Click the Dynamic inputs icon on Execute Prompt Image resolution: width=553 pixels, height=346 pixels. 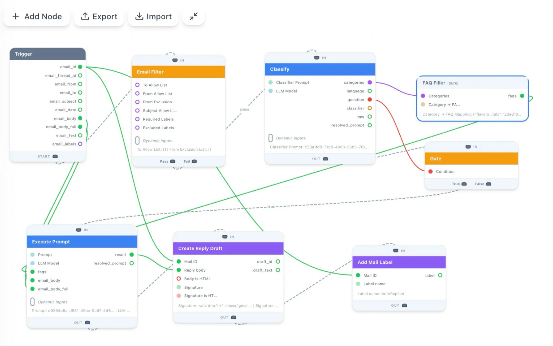tap(32, 302)
